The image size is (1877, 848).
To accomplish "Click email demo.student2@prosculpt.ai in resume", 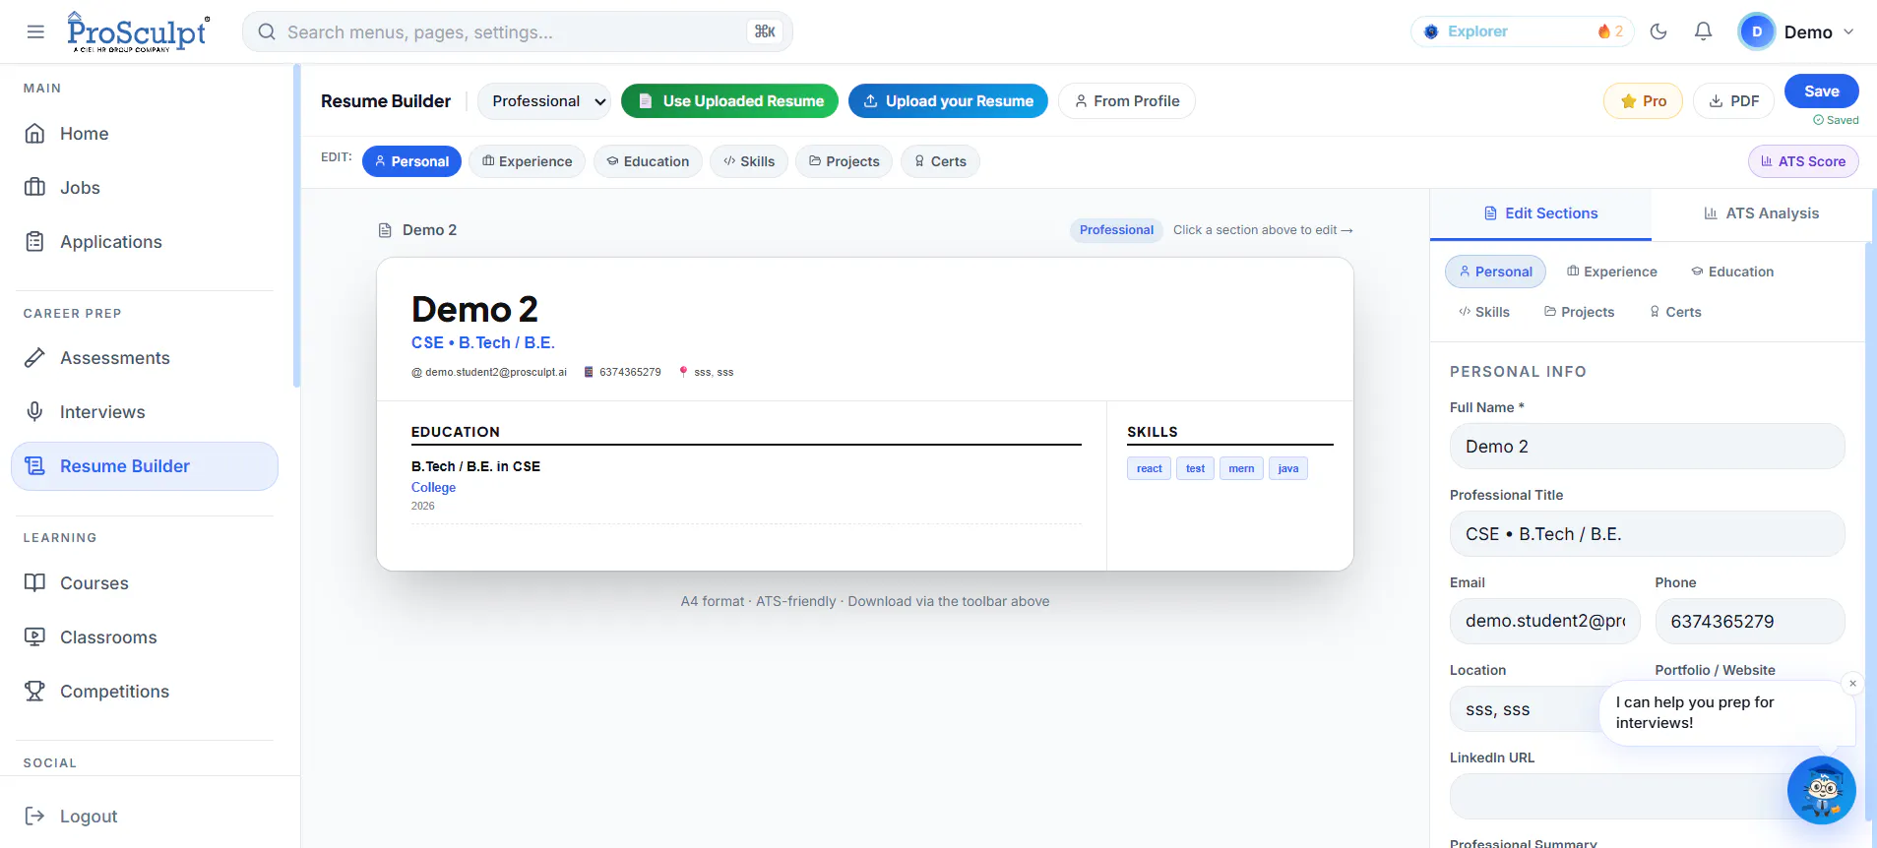I will coord(496,372).
